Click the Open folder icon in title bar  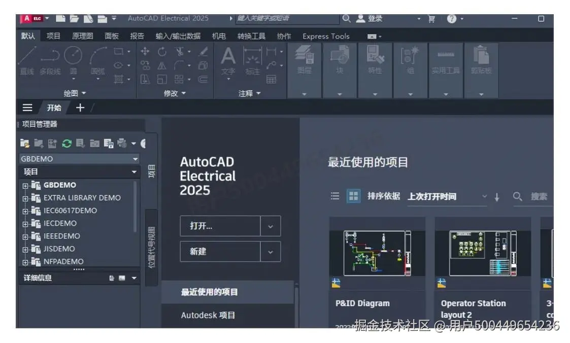tap(74, 18)
